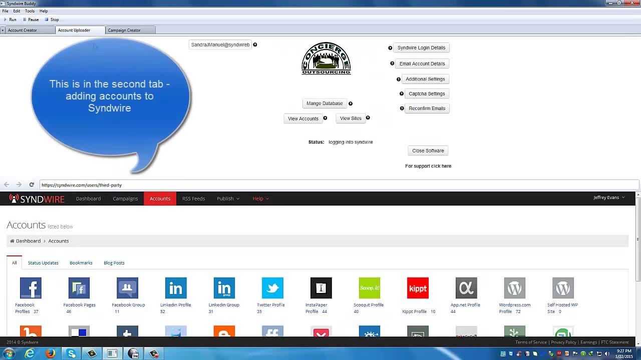
Task: Select the Facebook Group account icon
Action: [127, 288]
